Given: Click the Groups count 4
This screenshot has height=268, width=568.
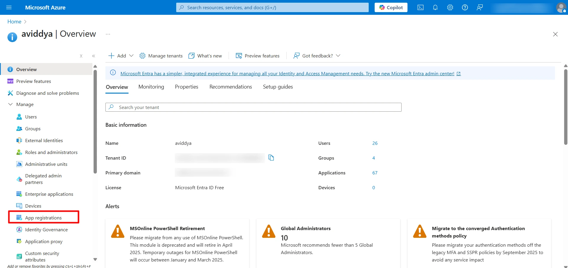Looking at the screenshot, I should pos(373,158).
